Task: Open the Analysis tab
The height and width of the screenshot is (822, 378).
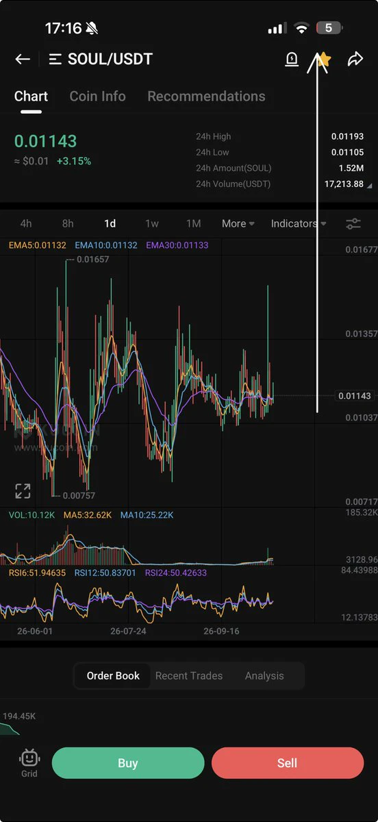Action: point(264,675)
